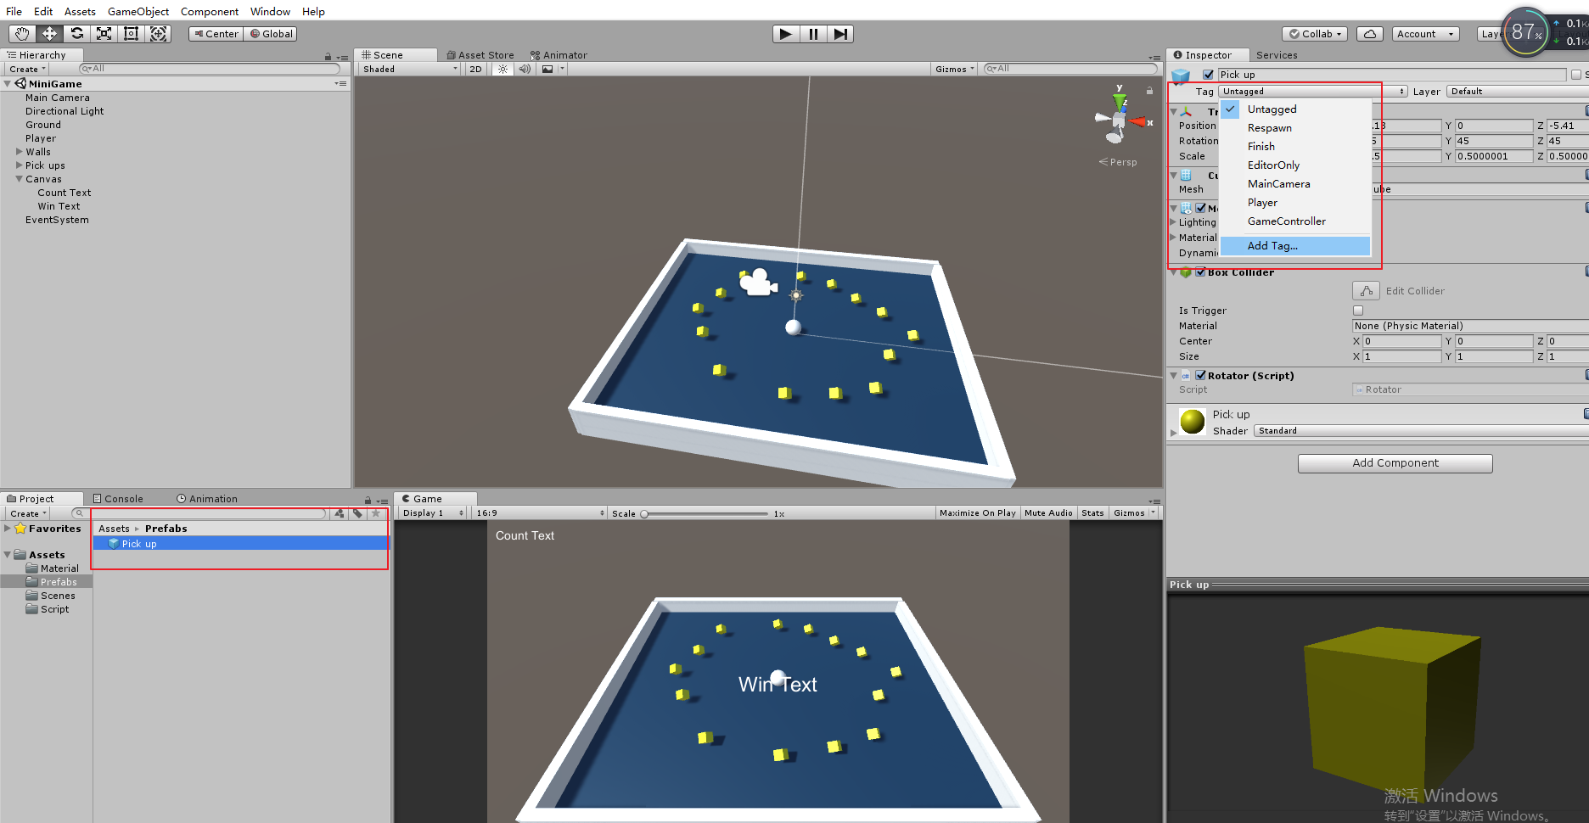Select the combined Transform tool
Viewport: 1589px width, 823px height.
click(159, 34)
